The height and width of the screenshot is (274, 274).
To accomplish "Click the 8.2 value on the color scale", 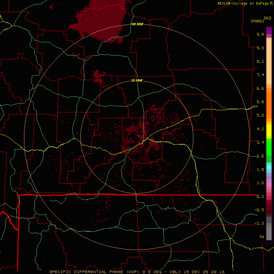I will (x=260, y=61).
